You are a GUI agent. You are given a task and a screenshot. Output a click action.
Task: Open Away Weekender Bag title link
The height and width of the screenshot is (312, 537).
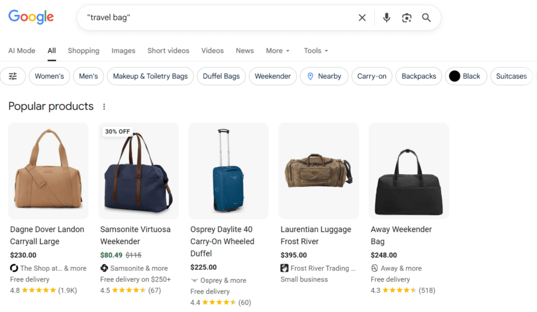coord(401,235)
